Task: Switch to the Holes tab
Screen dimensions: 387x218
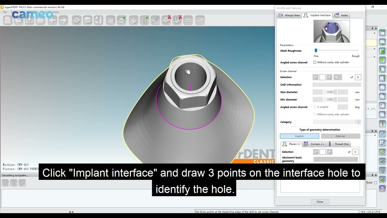Action: (341, 15)
